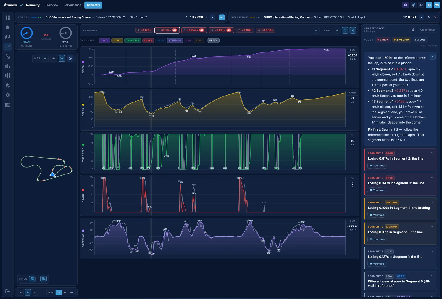Click the map follow-car target icon
Screen dimensions: 442x299
pyautogui.click(x=70, y=58)
